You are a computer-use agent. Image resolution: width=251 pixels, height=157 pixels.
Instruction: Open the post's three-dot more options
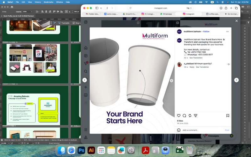point(227,32)
